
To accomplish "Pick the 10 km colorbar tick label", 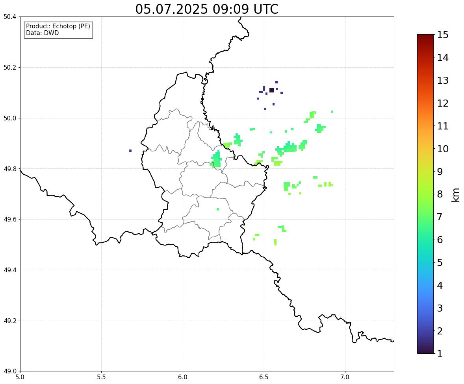I will pyautogui.click(x=443, y=149).
